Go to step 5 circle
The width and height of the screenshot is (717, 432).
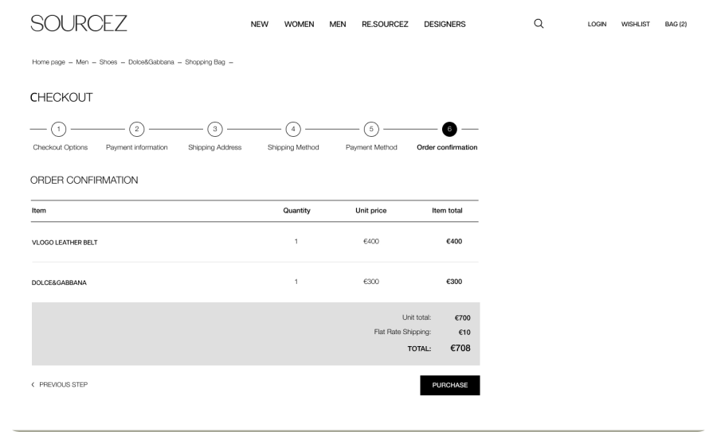[371, 129]
